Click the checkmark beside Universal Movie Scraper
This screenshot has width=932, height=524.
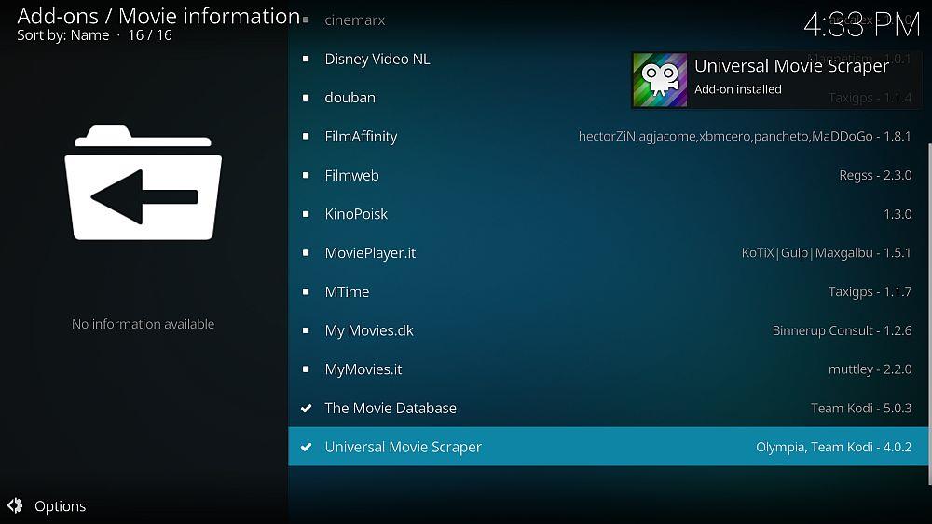[x=306, y=448]
